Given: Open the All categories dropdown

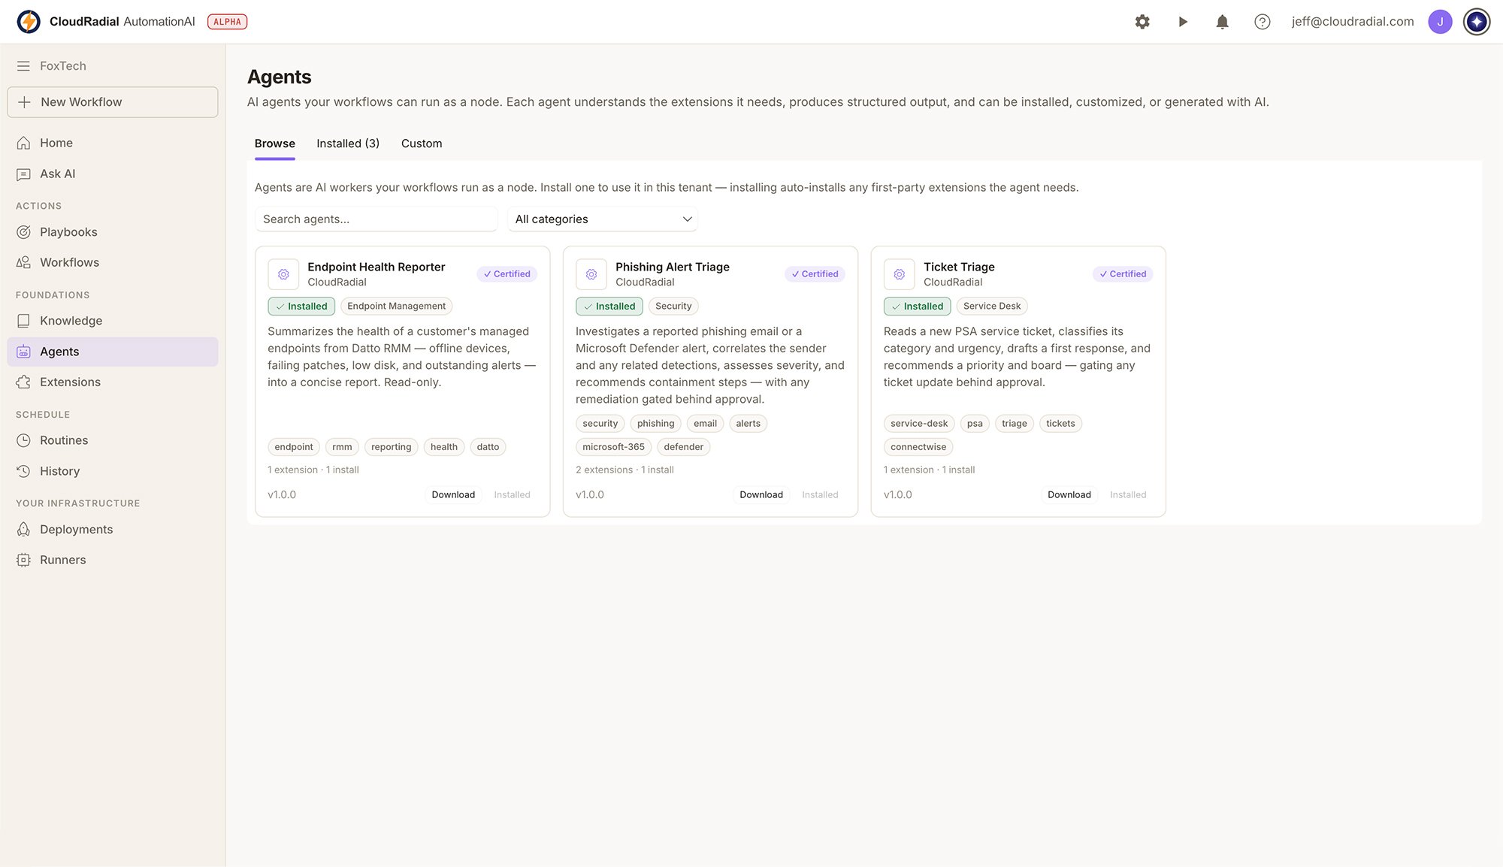Looking at the screenshot, I should click(x=603, y=219).
